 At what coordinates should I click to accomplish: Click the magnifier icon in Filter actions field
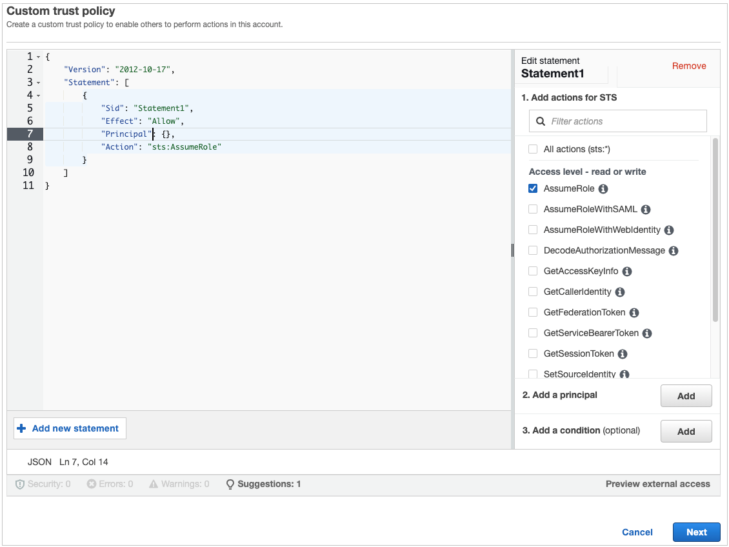(x=540, y=121)
